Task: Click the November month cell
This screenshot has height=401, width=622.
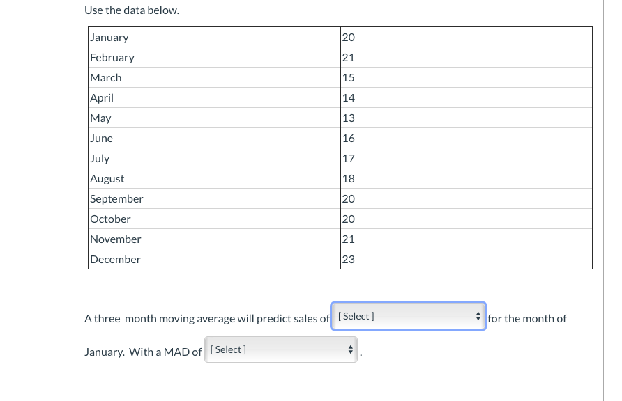Action: pos(116,239)
